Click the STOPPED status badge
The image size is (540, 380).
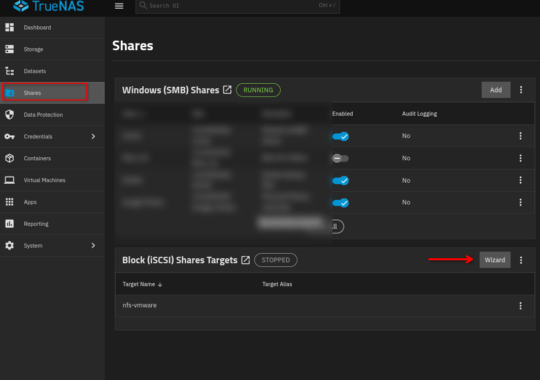point(276,260)
